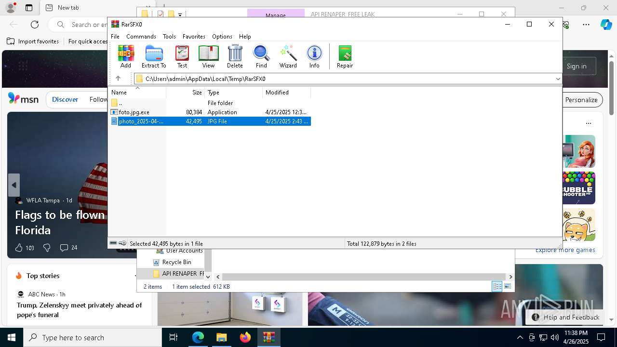Open the Tools menu
617x347 pixels.
pyautogui.click(x=169, y=36)
